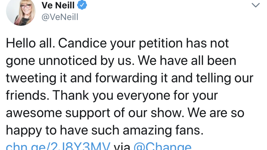Open the @VeNeill handle profile link
The image size is (267, 150).
tap(60, 17)
